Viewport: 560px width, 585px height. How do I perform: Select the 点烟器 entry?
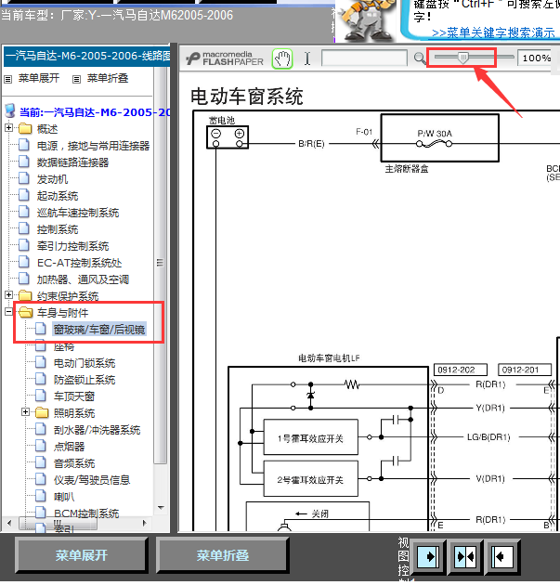tap(69, 447)
